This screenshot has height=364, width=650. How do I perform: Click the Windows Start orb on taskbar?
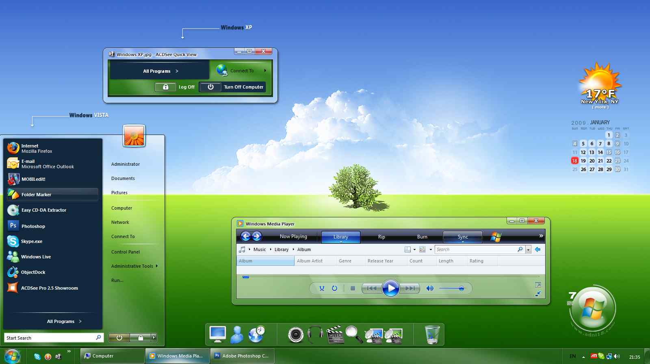coord(12,356)
